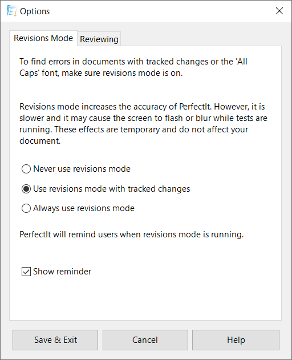This screenshot has height=360, width=292.
Task: Click the PerfectIt app icon in title bar
Action: 12,11
